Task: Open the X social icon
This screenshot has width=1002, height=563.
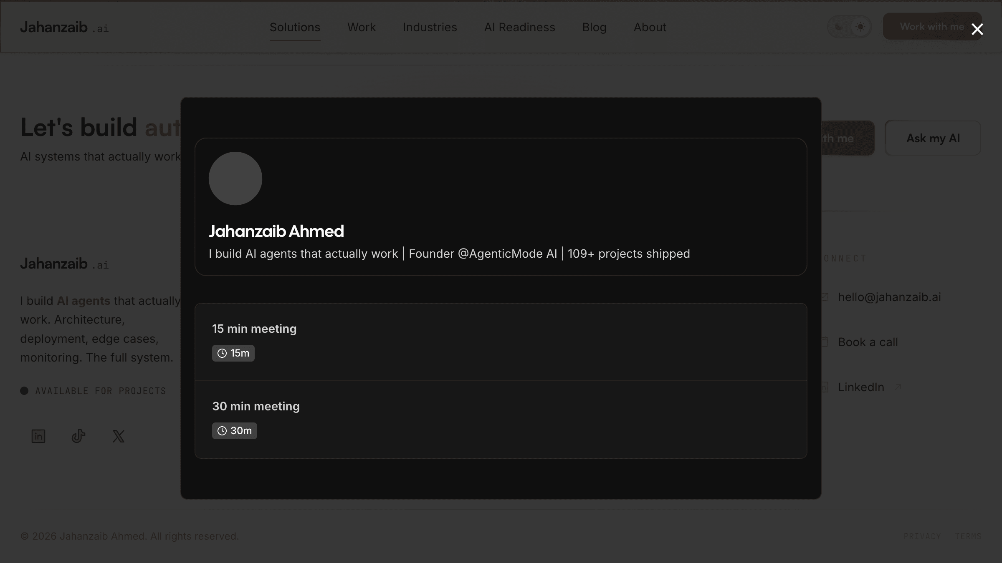Action: 119,436
